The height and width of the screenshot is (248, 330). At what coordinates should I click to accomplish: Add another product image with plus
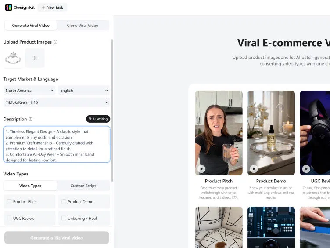pyautogui.click(x=35, y=58)
